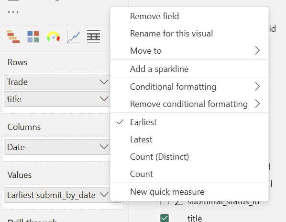Select the checked Earliest aggregation
The height and width of the screenshot is (222, 286).
189,122
